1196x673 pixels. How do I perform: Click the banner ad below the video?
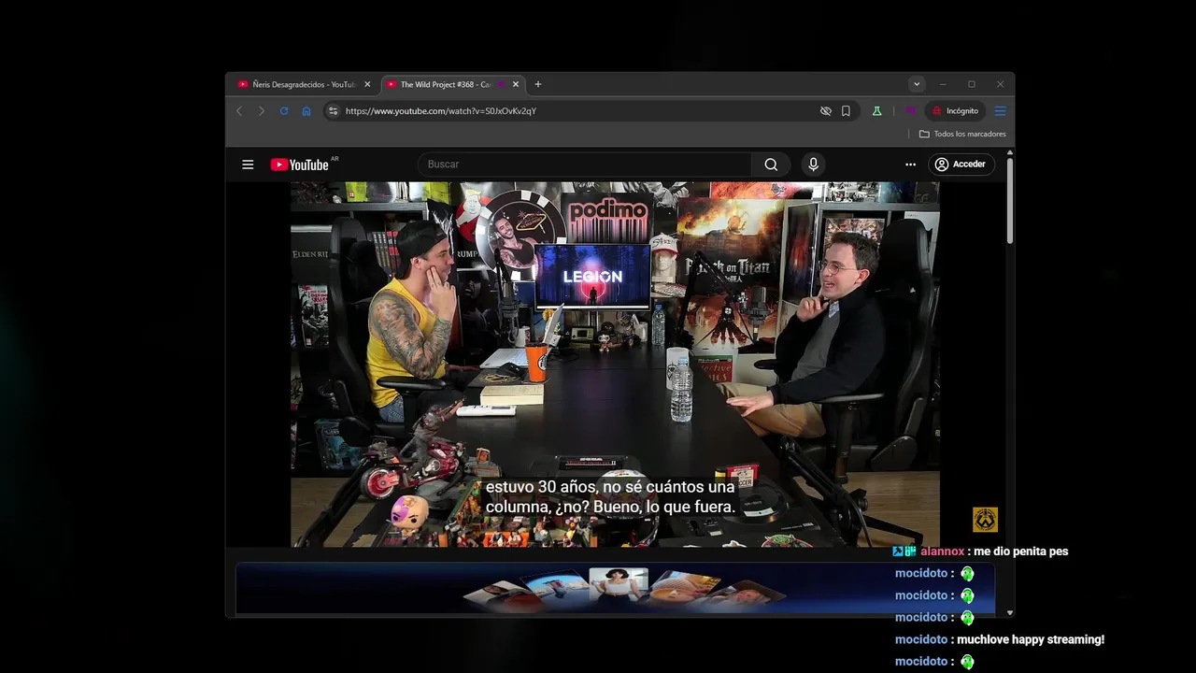(615, 589)
